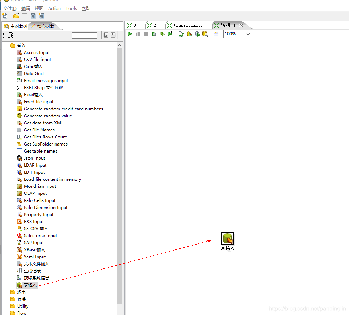Click the Debug transformation bug icon
The width and height of the screenshot is (349, 315).
point(162,34)
